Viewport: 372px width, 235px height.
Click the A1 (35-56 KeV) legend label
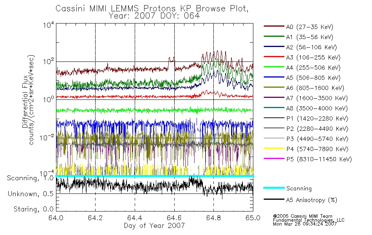tap(310, 37)
